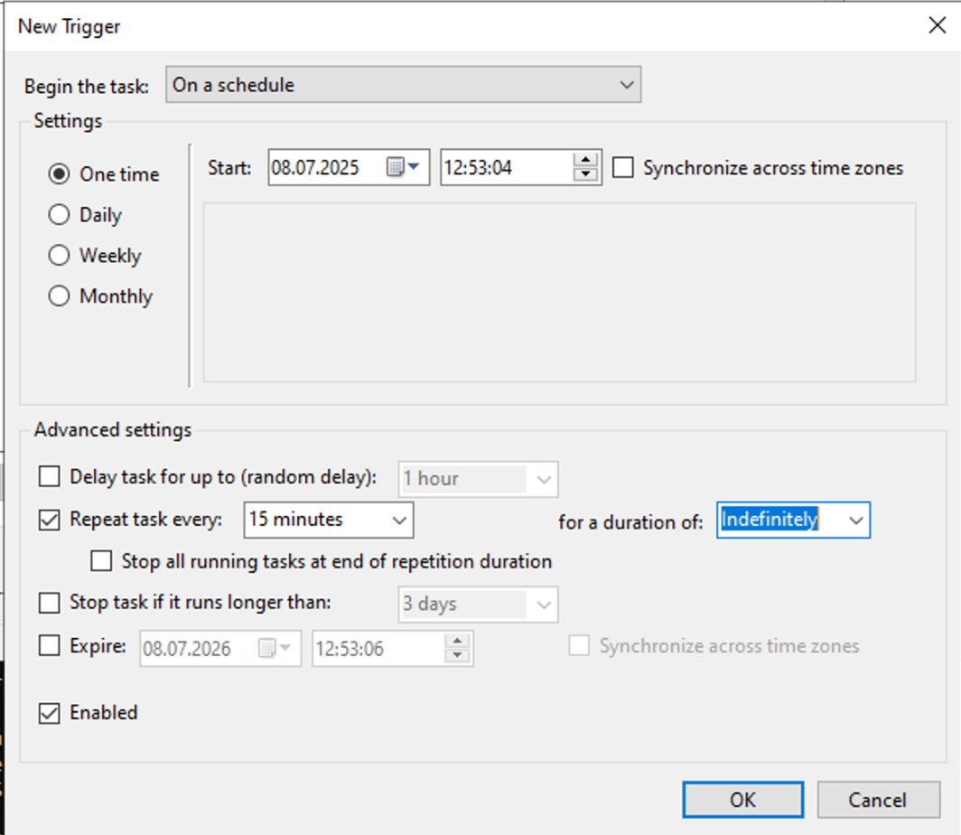Select the One time radio button
Image resolution: width=961 pixels, height=835 pixels.
[60, 174]
